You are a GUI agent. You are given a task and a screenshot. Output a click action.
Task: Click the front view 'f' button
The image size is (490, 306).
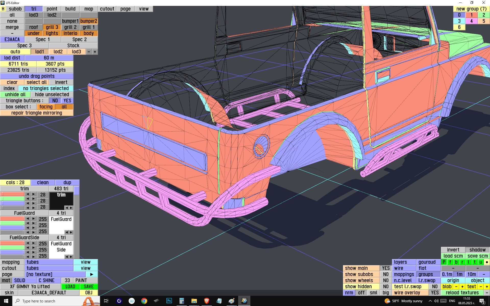(x=450, y=262)
